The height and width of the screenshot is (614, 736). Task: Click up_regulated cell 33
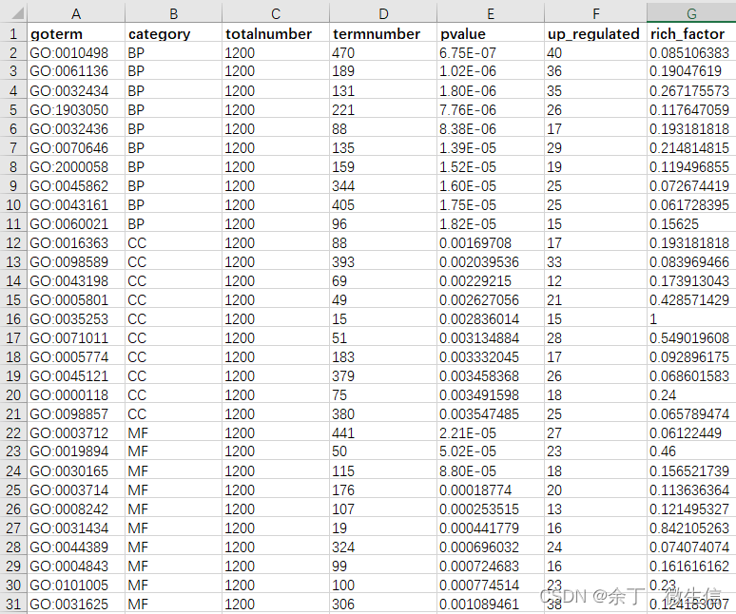click(595, 261)
